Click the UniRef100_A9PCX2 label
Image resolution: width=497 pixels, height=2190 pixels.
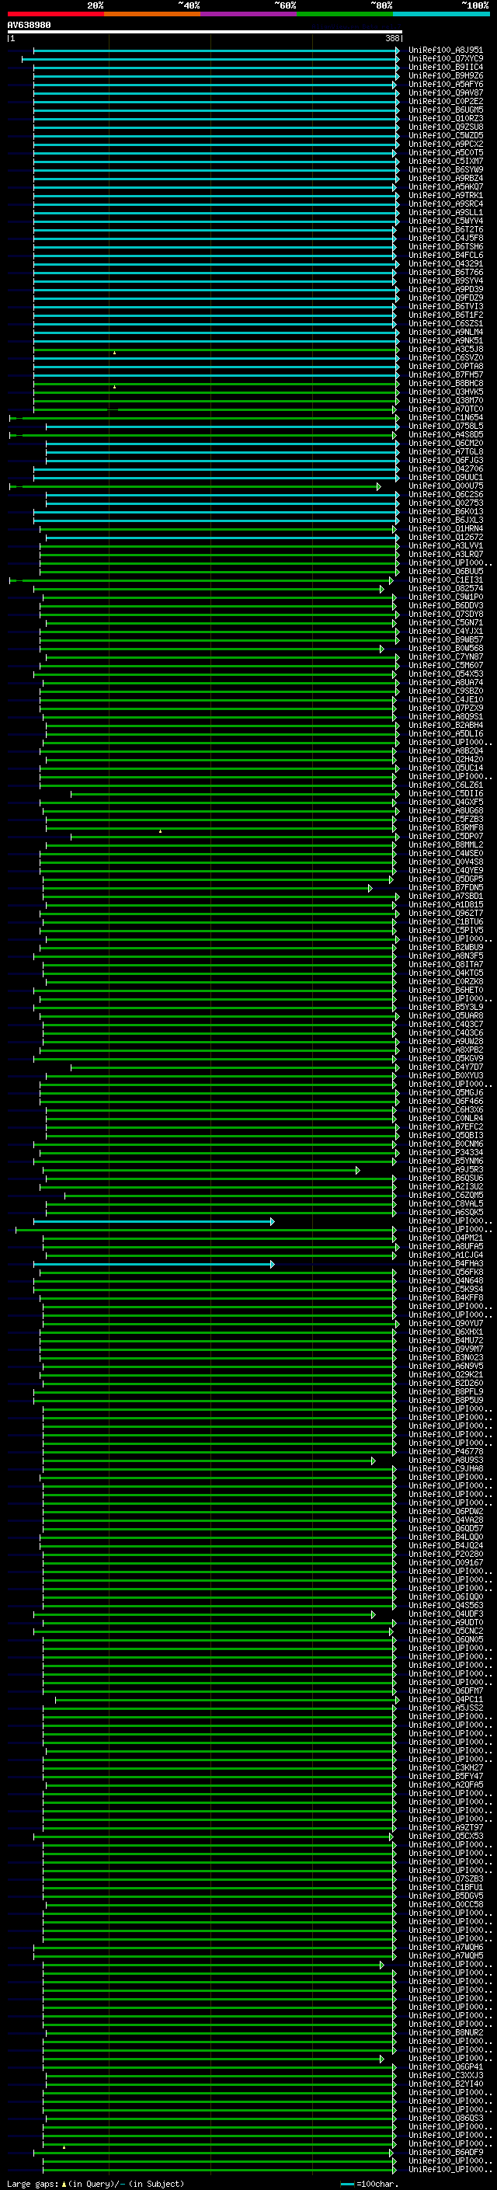(445, 144)
